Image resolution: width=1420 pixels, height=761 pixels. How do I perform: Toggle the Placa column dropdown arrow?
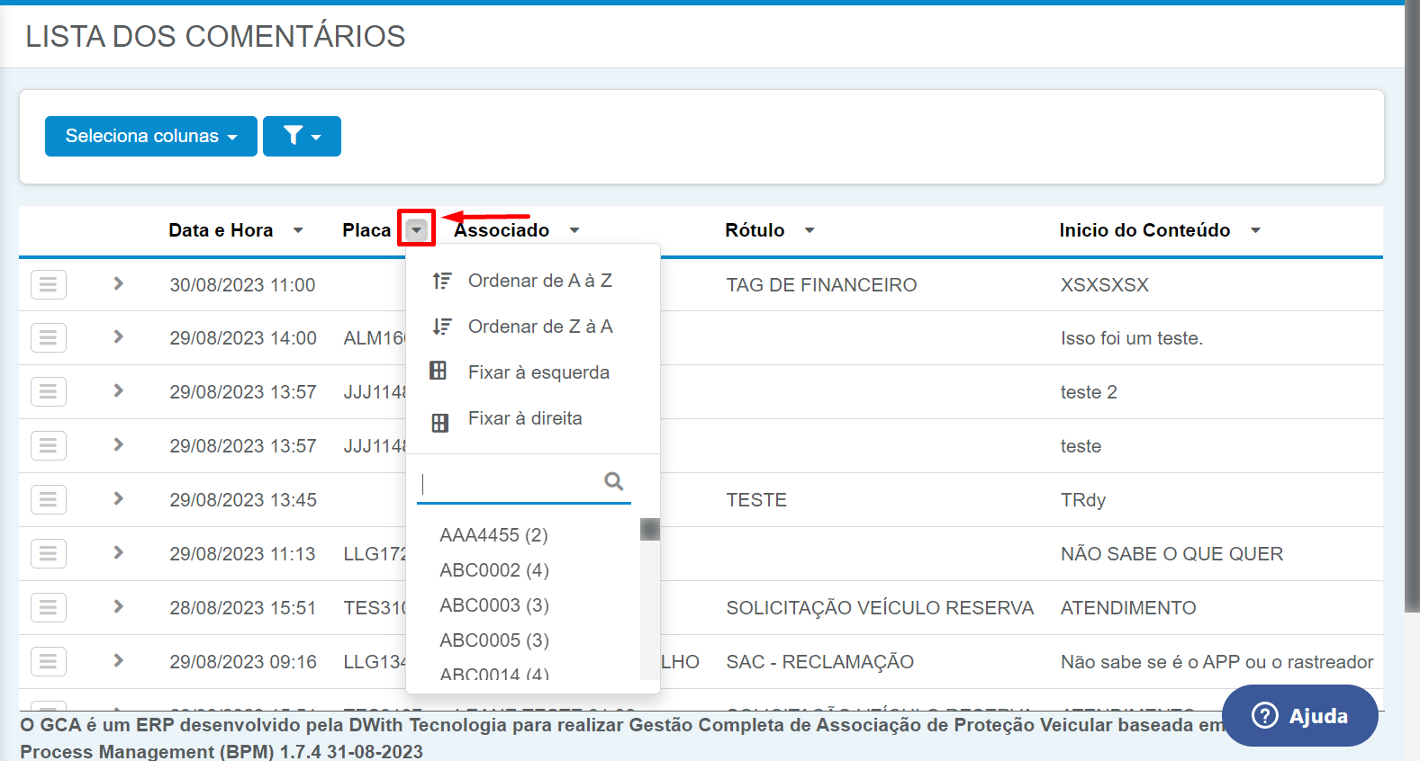pos(416,229)
